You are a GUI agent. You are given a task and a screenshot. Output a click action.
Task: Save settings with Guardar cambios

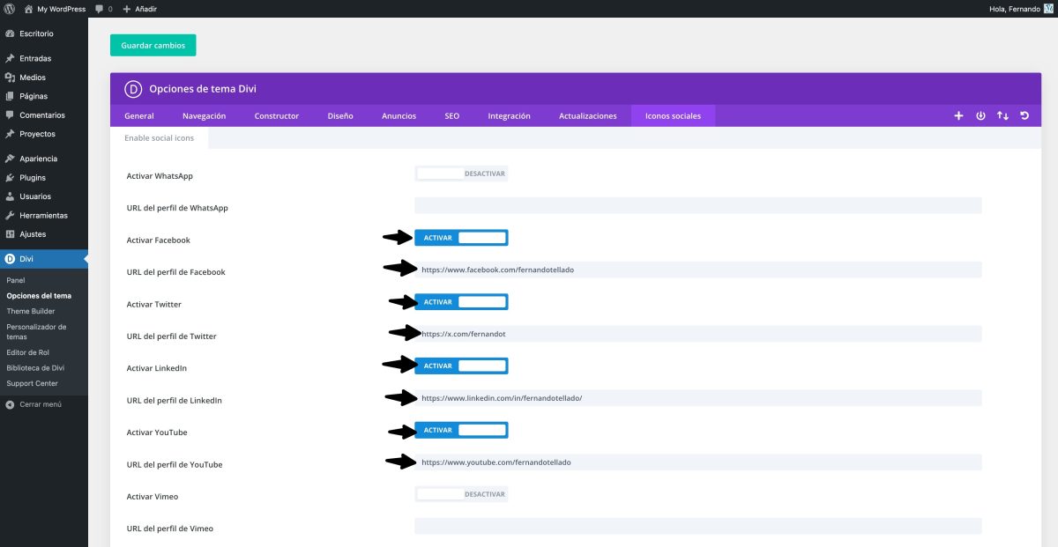(x=153, y=44)
